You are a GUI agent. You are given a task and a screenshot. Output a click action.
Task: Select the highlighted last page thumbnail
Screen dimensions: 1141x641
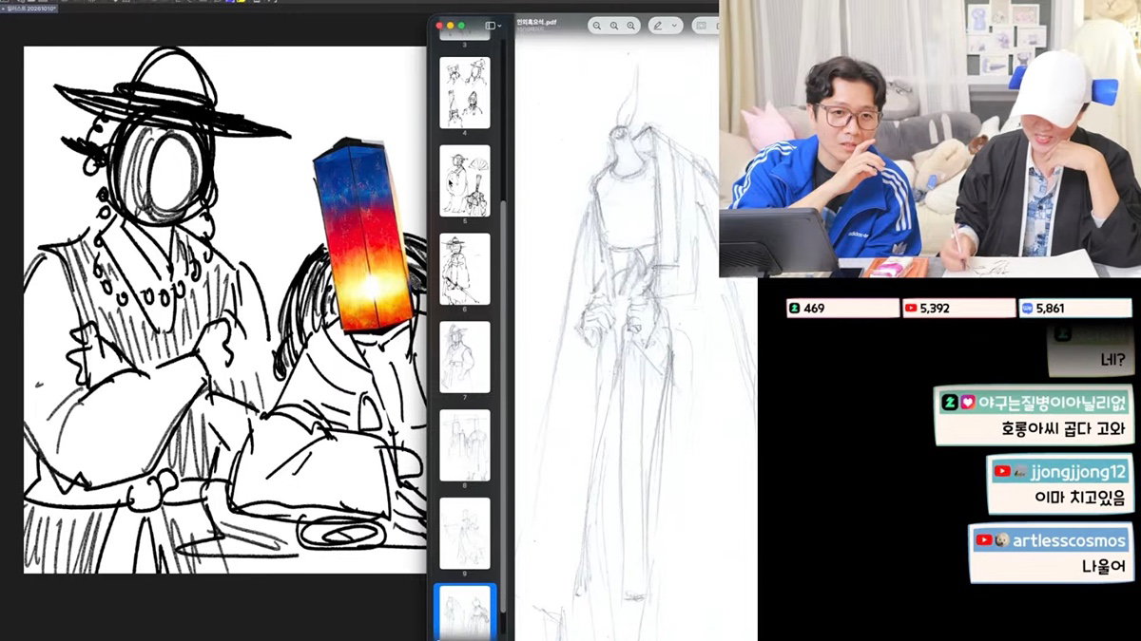pos(465,613)
